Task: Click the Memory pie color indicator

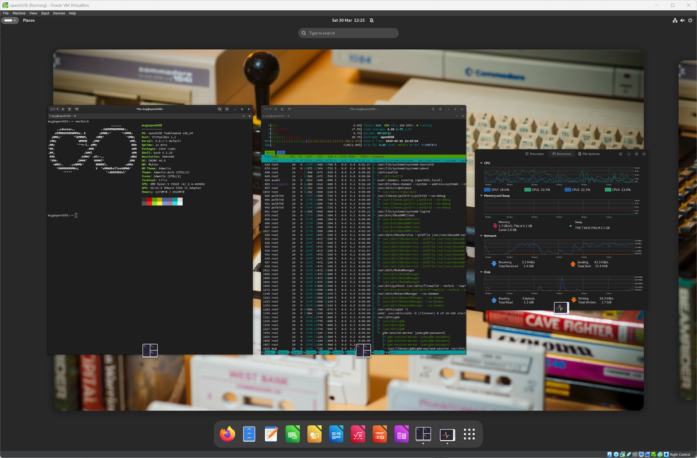Action: (494, 226)
